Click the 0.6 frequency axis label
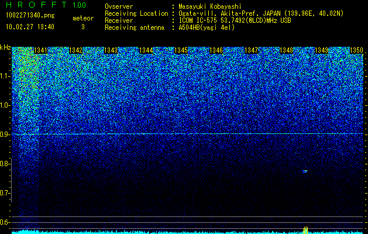The width and height of the screenshot is (368, 234). click(x=5, y=222)
